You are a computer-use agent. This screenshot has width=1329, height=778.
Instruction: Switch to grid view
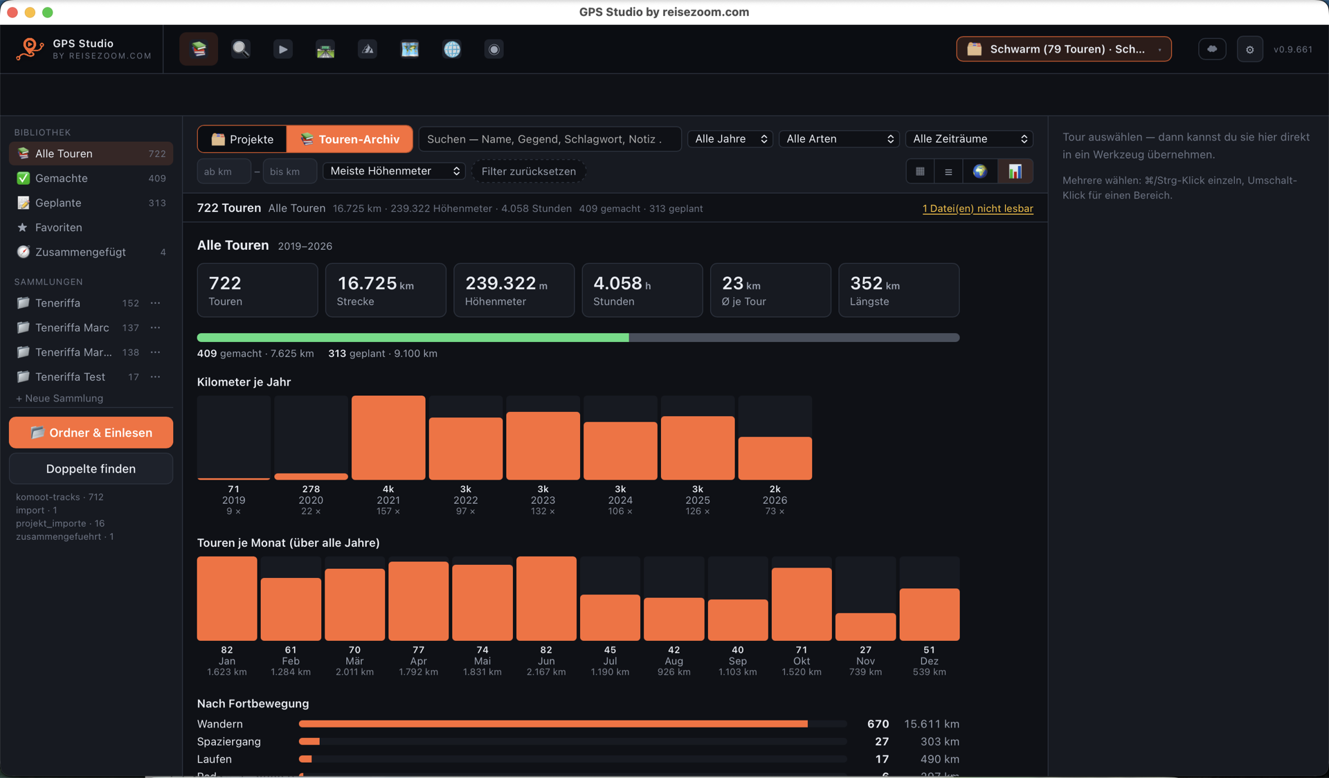(920, 171)
